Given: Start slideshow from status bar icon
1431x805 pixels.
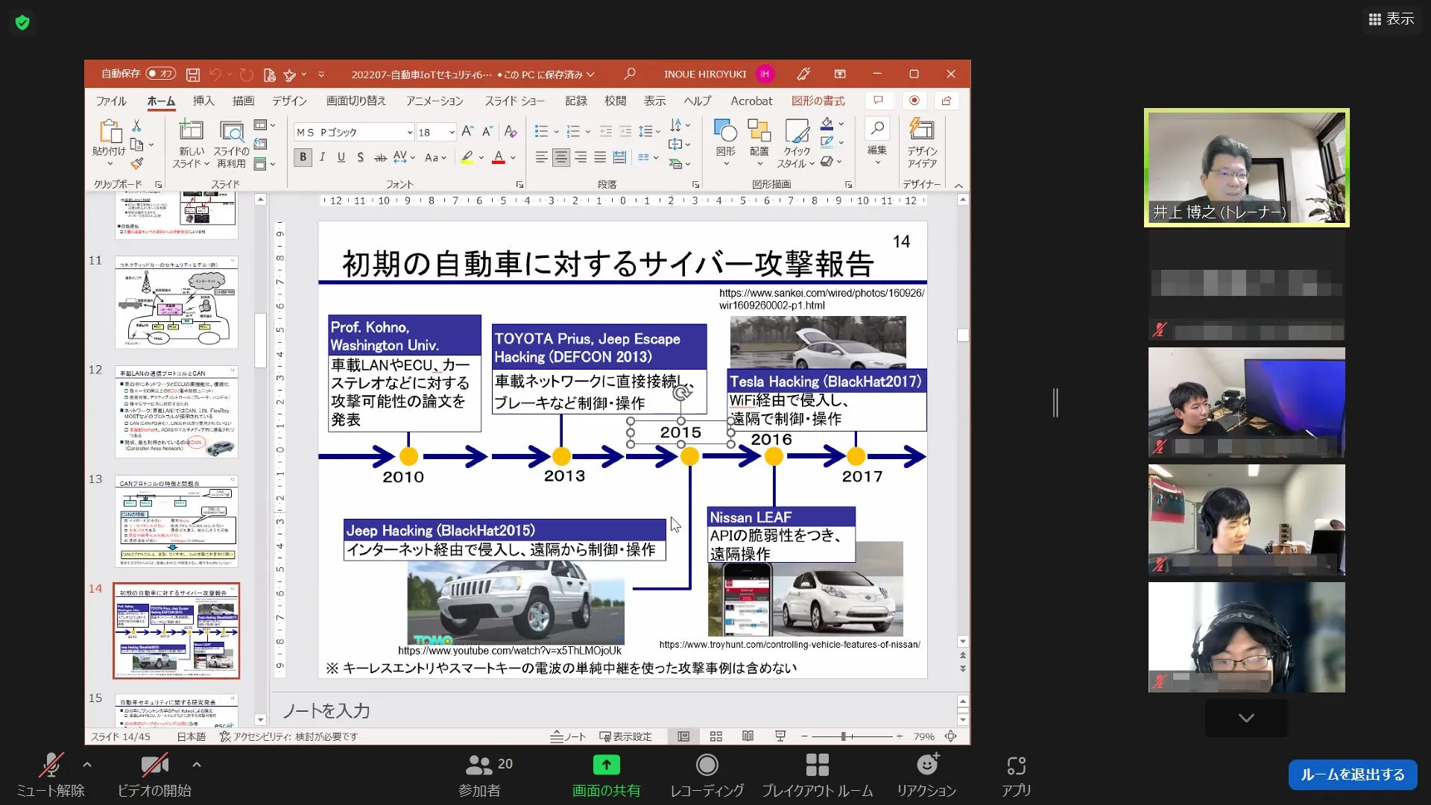Looking at the screenshot, I should point(780,736).
